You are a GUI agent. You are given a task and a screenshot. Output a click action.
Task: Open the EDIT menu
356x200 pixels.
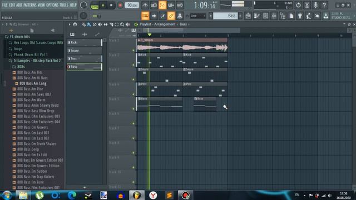click(12, 5)
